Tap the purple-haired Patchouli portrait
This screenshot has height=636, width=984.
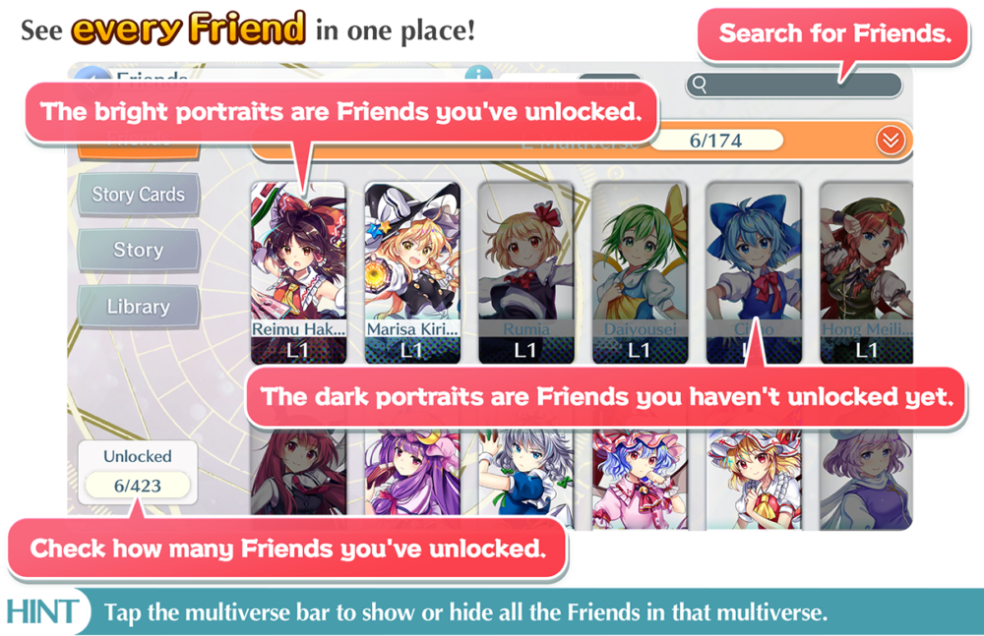[412, 472]
